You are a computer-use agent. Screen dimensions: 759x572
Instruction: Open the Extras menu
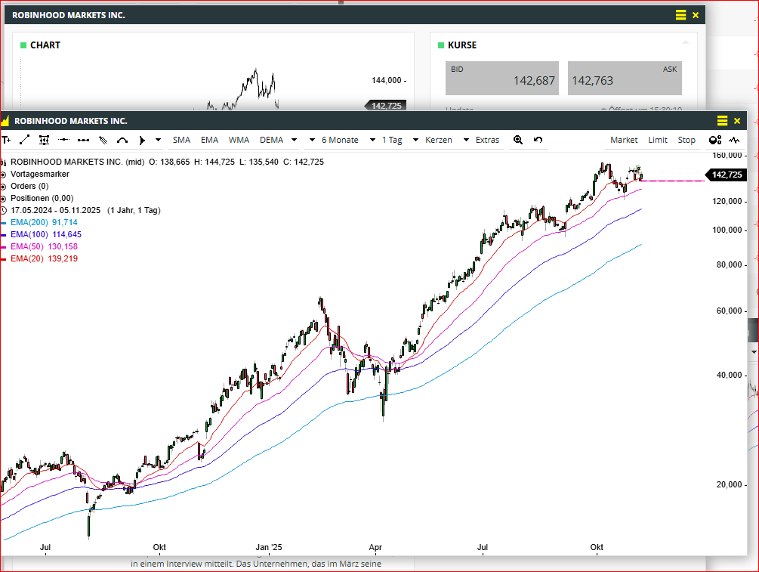pyautogui.click(x=487, y=140)
